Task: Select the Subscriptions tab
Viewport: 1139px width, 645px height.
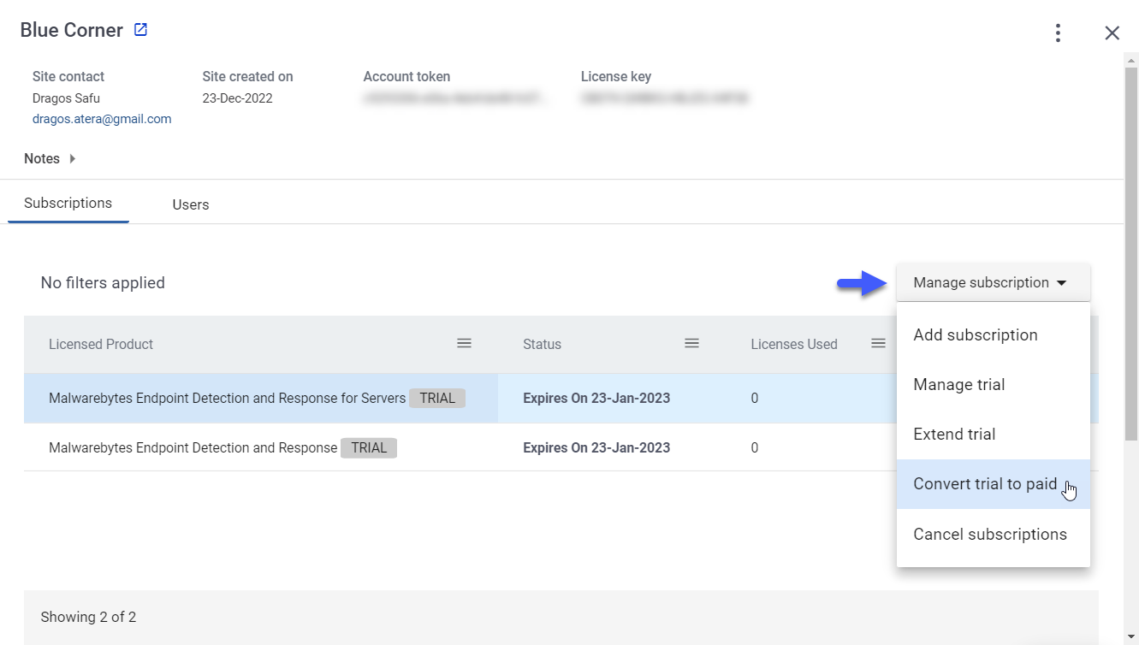Action: [68, 204]
